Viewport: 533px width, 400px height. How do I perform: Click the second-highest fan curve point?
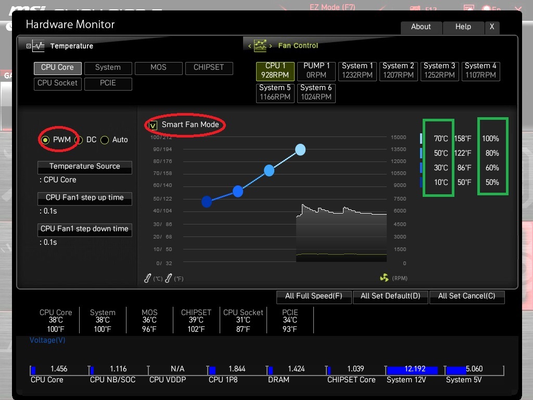click(269, 170)
